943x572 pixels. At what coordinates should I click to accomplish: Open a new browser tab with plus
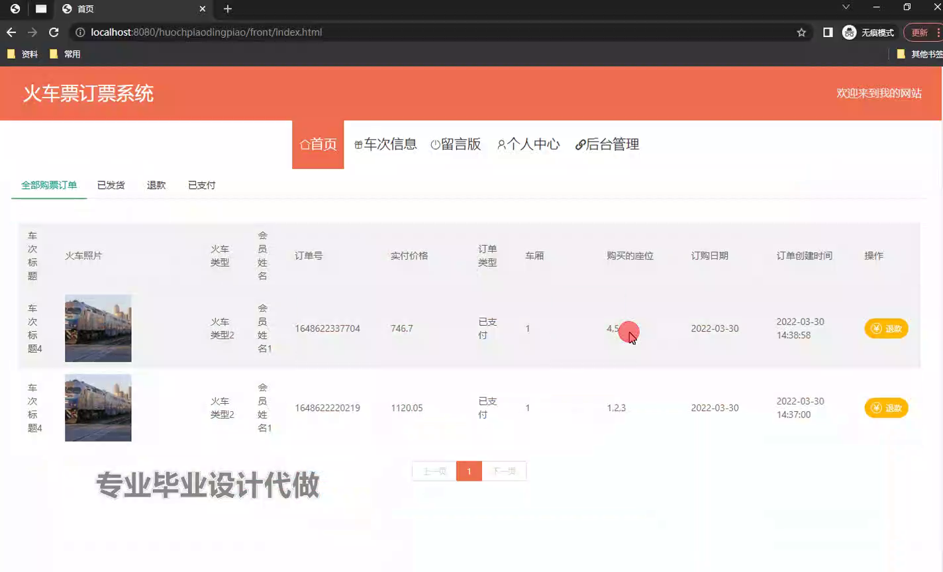228,9
